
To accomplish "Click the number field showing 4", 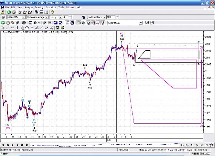I will [x=66, y=17].
